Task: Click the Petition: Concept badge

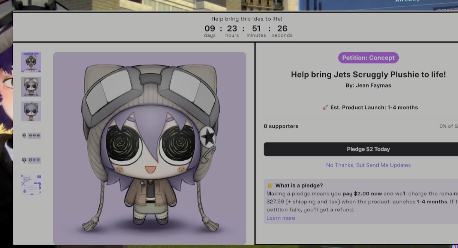Action: tap(368, 58)
